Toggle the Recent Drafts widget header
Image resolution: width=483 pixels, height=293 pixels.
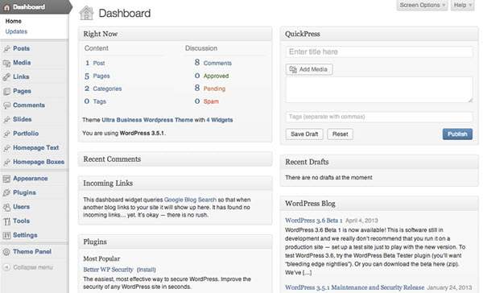(379, 162)
